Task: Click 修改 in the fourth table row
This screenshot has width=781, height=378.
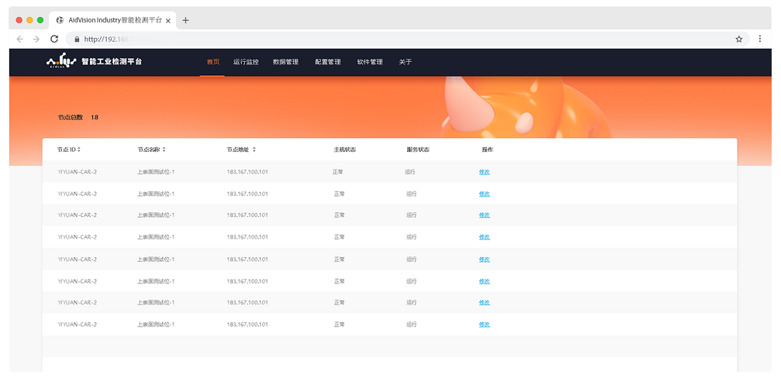Action: click(484, 237)
